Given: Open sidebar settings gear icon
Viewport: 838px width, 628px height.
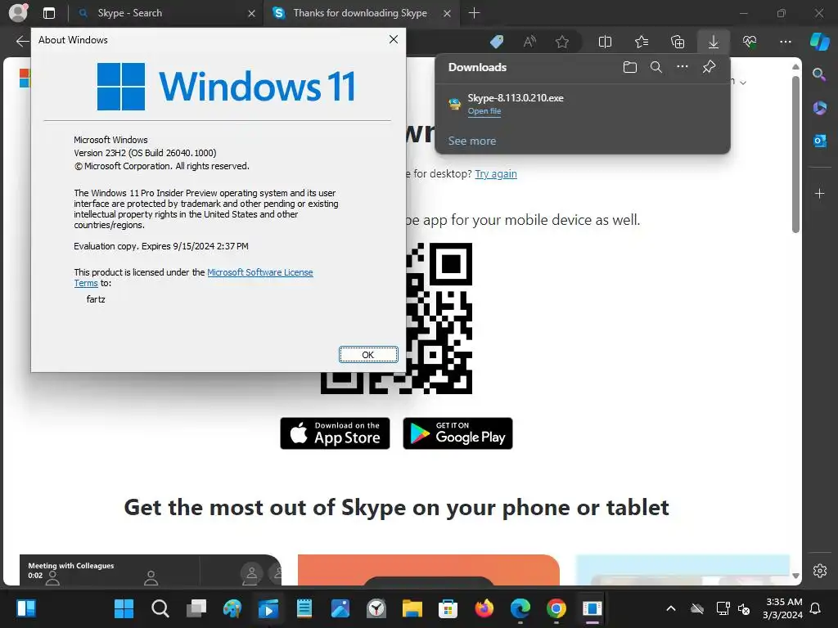Looking at the screenshot, I should [819, 570].
